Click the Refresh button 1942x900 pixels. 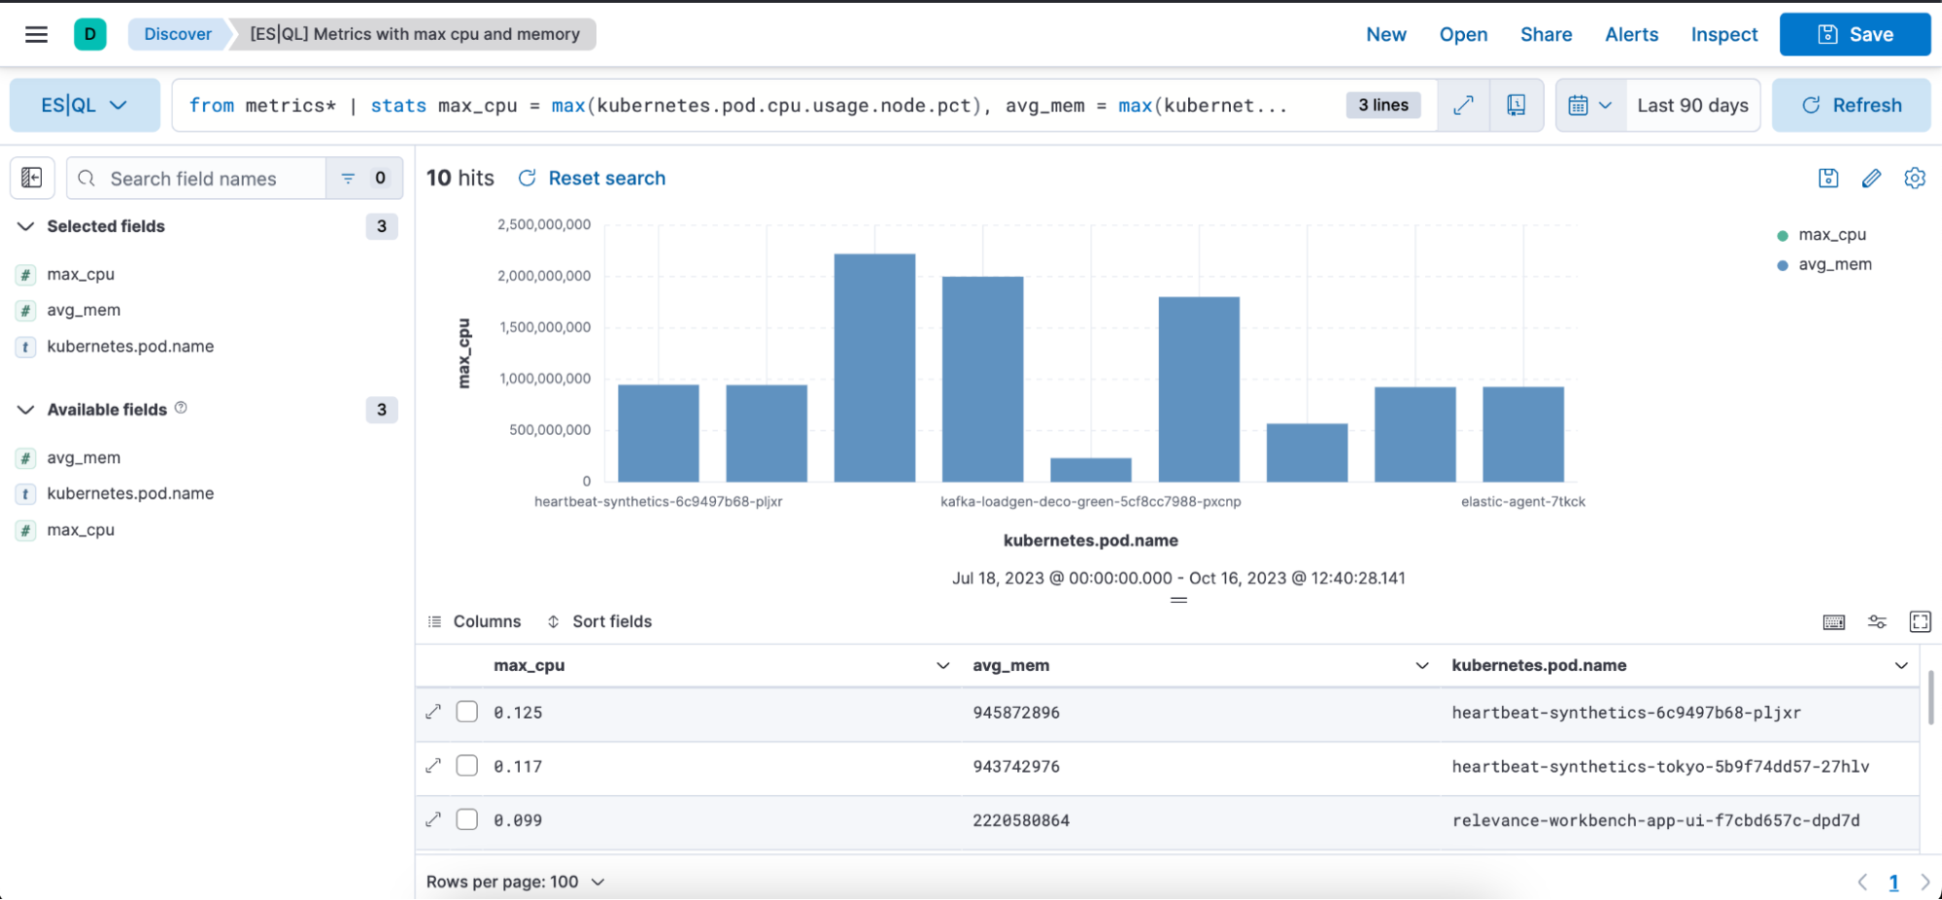click(x=1851, y=105)
